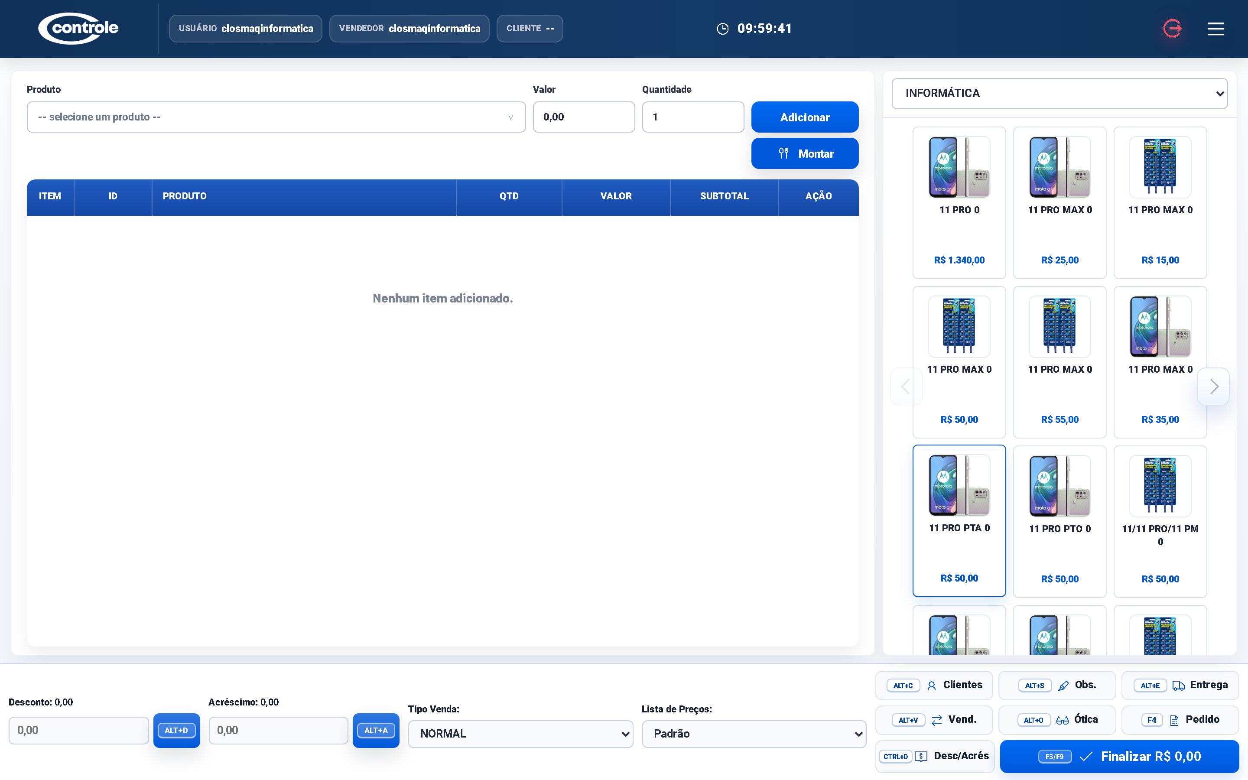Click the Finalizar checkmark icon
Screen dimensions: 1248x780
point(1085,756)
